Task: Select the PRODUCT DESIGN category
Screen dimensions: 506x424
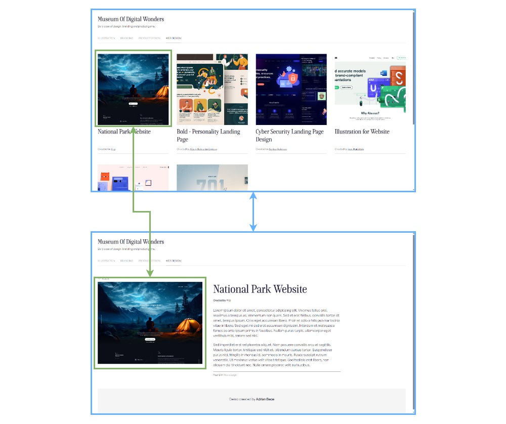Action: 149,38
